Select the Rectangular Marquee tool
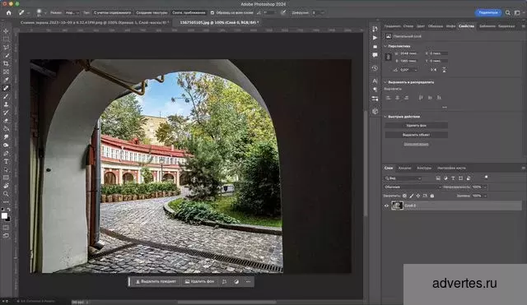The image size is (527, 305). point(6,39)
